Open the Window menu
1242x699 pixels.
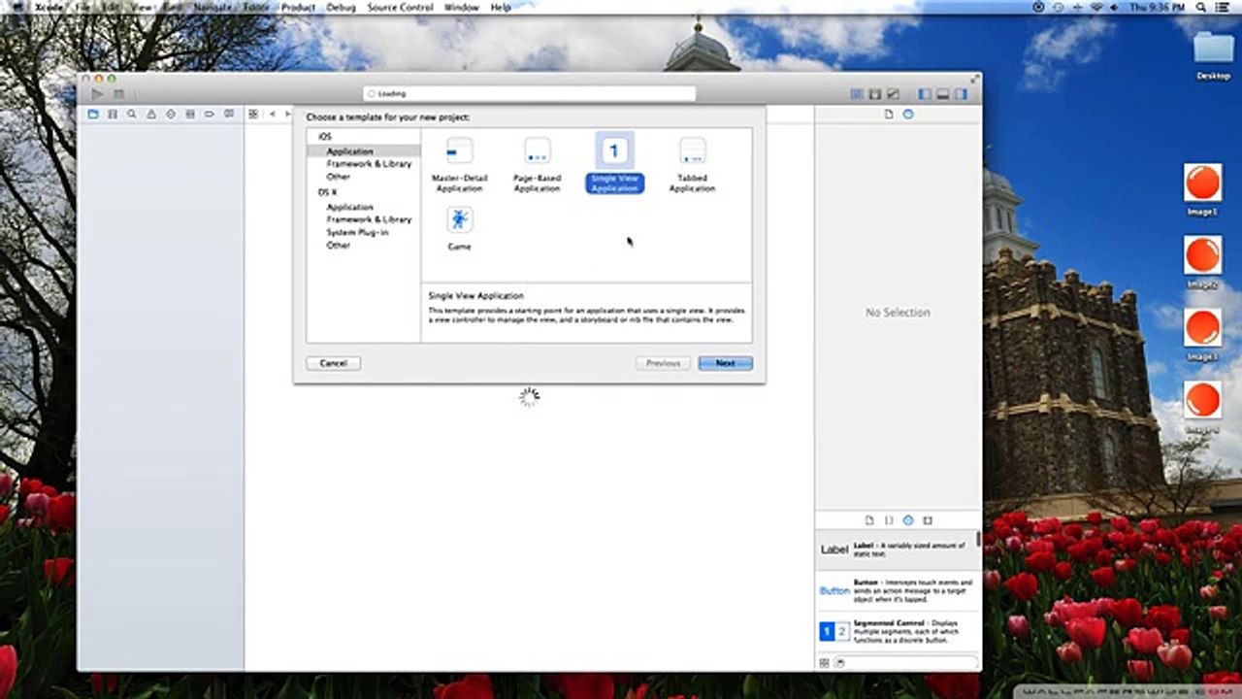[x=462, y=7]
